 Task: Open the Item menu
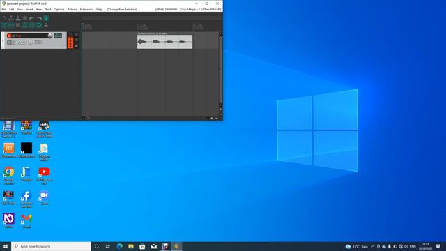pos(39,9)
